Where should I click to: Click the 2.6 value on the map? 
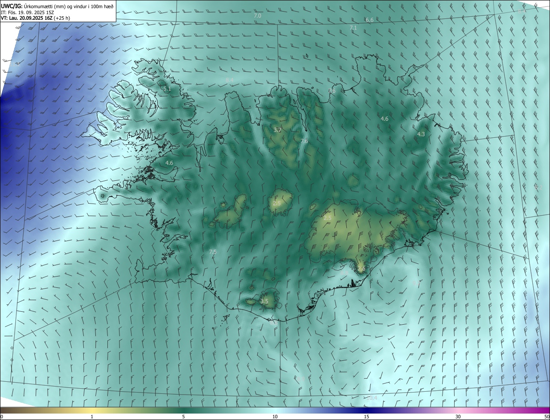pyautogui.click(x=361, y=269)
